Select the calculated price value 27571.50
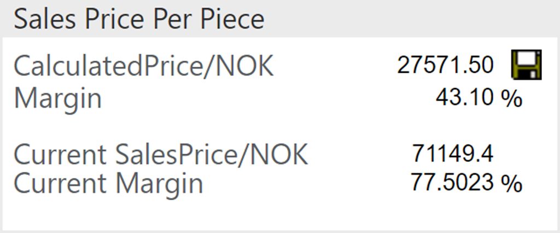The height and width of the screenshot is (233, 560). [x=445, y=65]
